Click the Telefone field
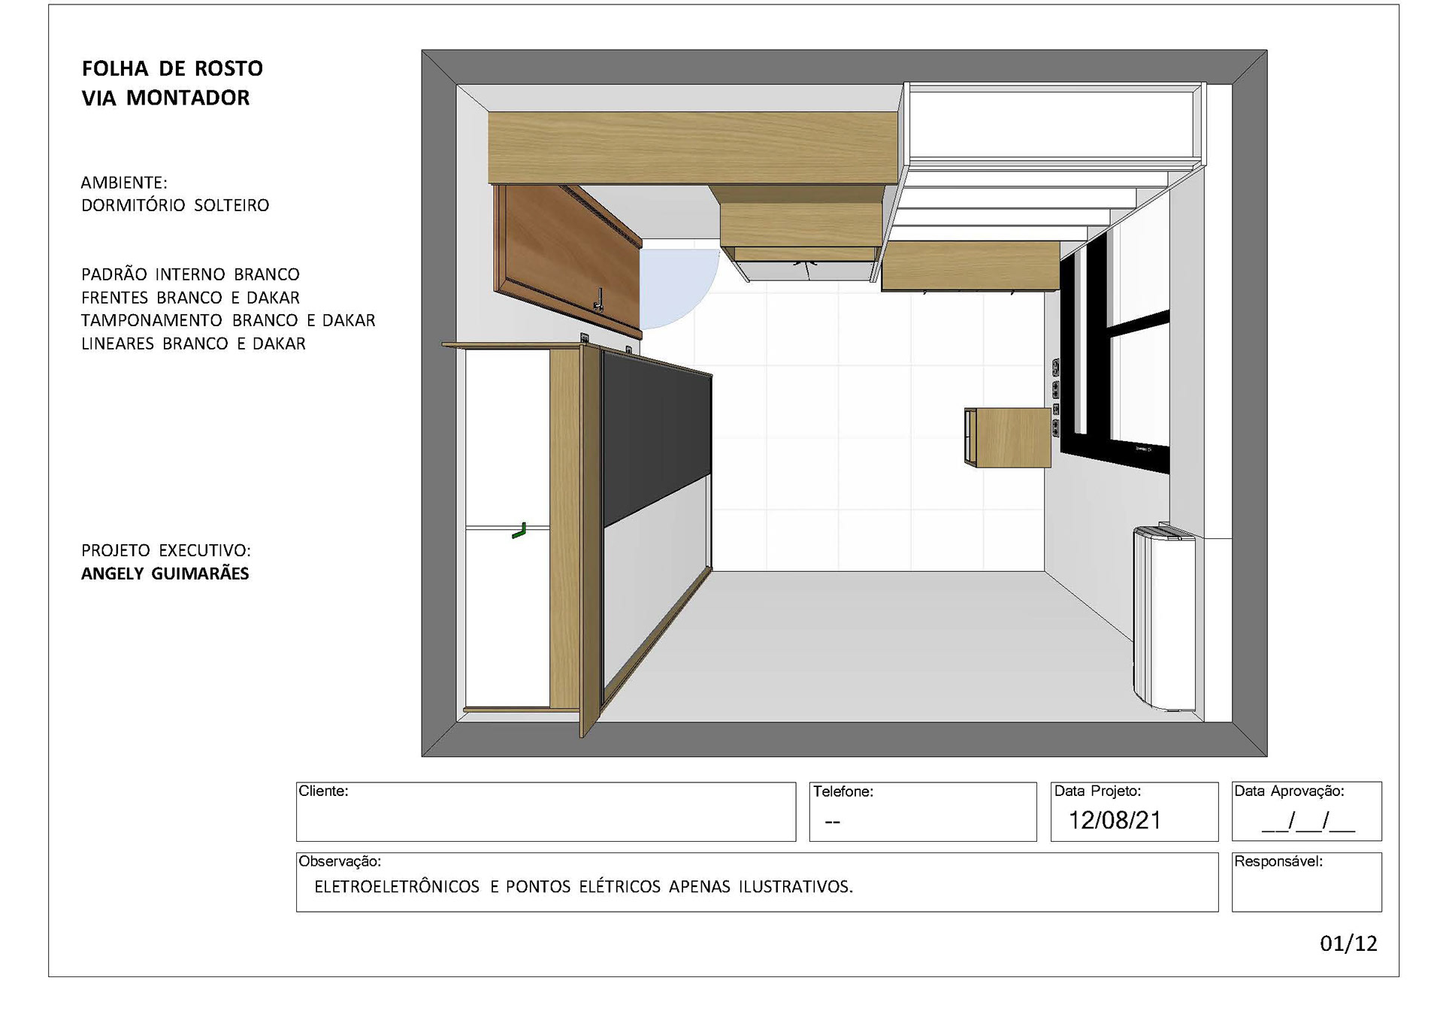The image size is (1443, 1020). (x=922, y=812)
